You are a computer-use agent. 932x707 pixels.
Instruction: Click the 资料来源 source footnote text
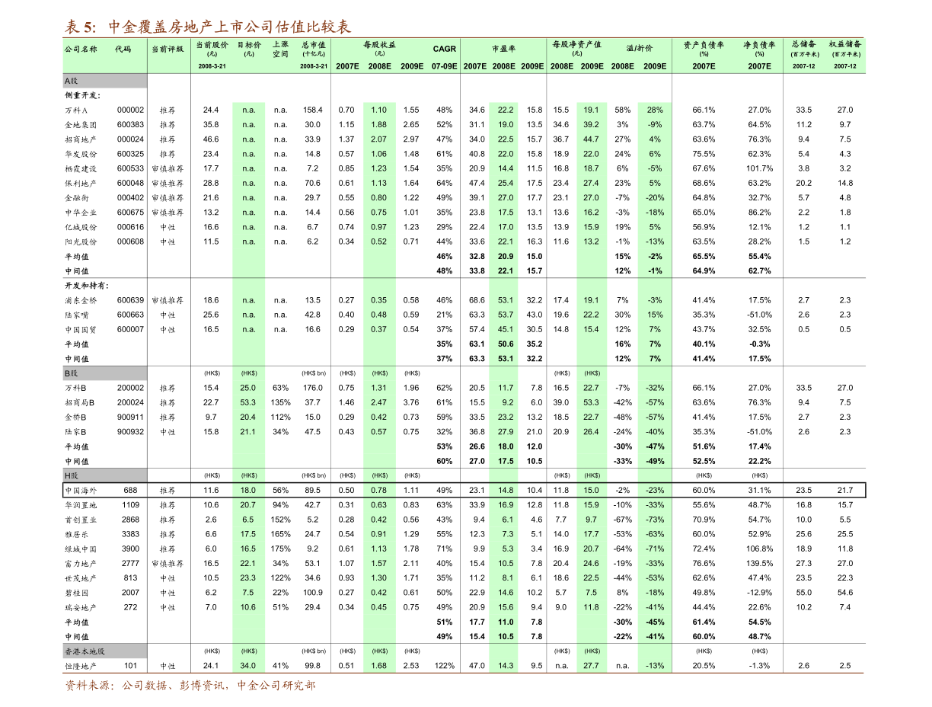190,686
